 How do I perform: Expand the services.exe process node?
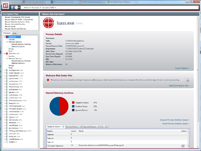[x=4, y=120]
